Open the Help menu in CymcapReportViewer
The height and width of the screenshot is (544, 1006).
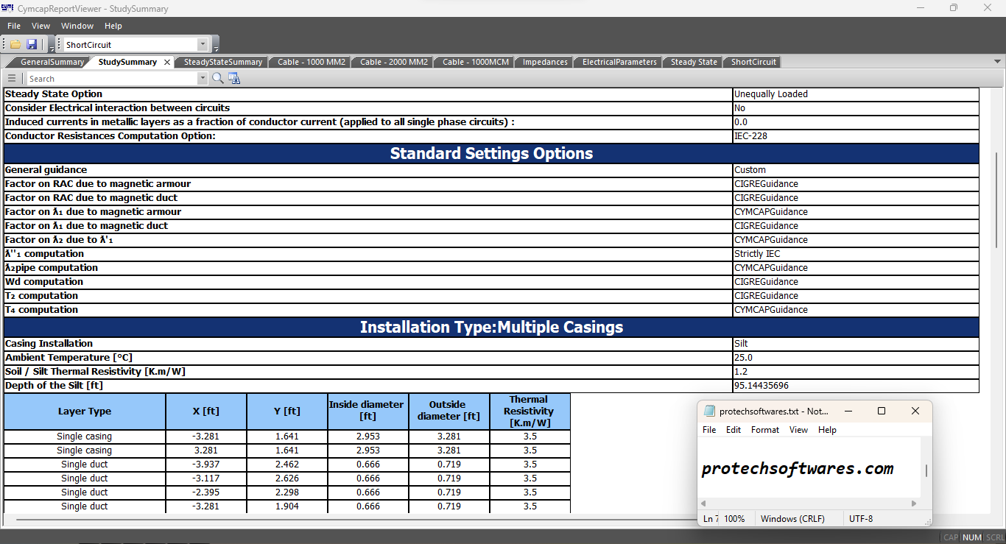click(x=113, y=26)
